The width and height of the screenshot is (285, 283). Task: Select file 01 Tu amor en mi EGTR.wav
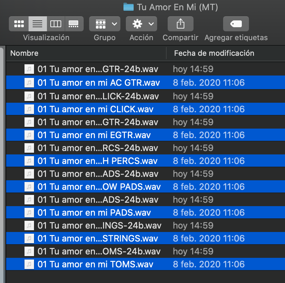(x=146, y=135)
